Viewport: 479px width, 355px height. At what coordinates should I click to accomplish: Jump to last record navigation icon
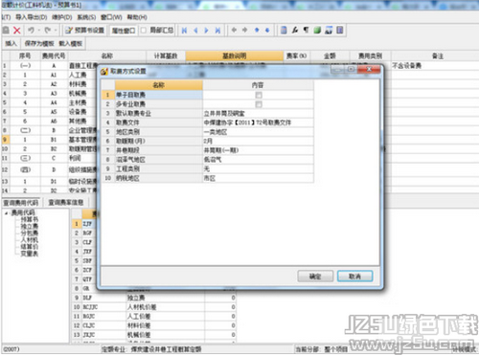(217, 31)
